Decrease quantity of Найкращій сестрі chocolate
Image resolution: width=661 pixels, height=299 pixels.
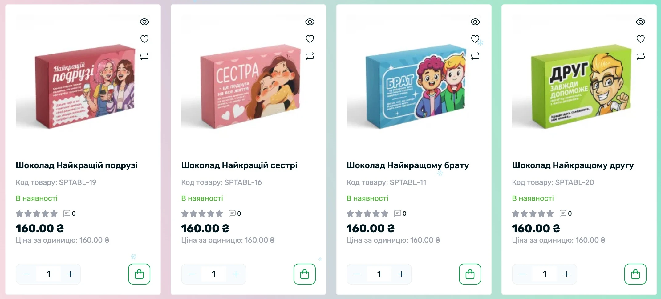192,274
